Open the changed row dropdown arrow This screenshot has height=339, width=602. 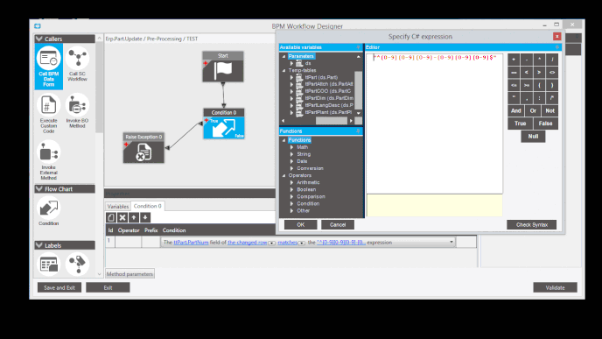click(x=271, y=243)
